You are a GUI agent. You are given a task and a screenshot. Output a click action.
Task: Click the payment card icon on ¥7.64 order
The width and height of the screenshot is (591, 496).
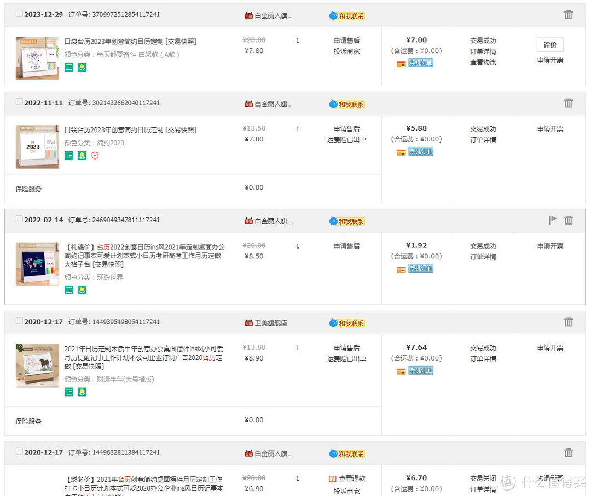[401, 371]
